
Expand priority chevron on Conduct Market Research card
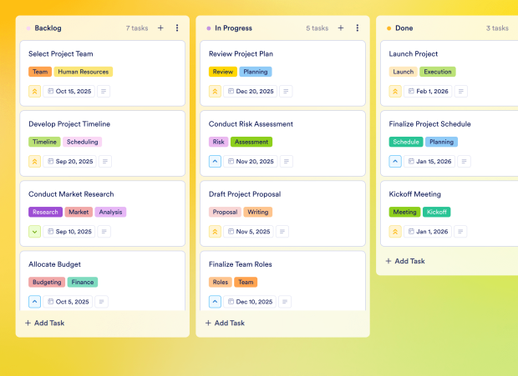(x=35, y=231)
